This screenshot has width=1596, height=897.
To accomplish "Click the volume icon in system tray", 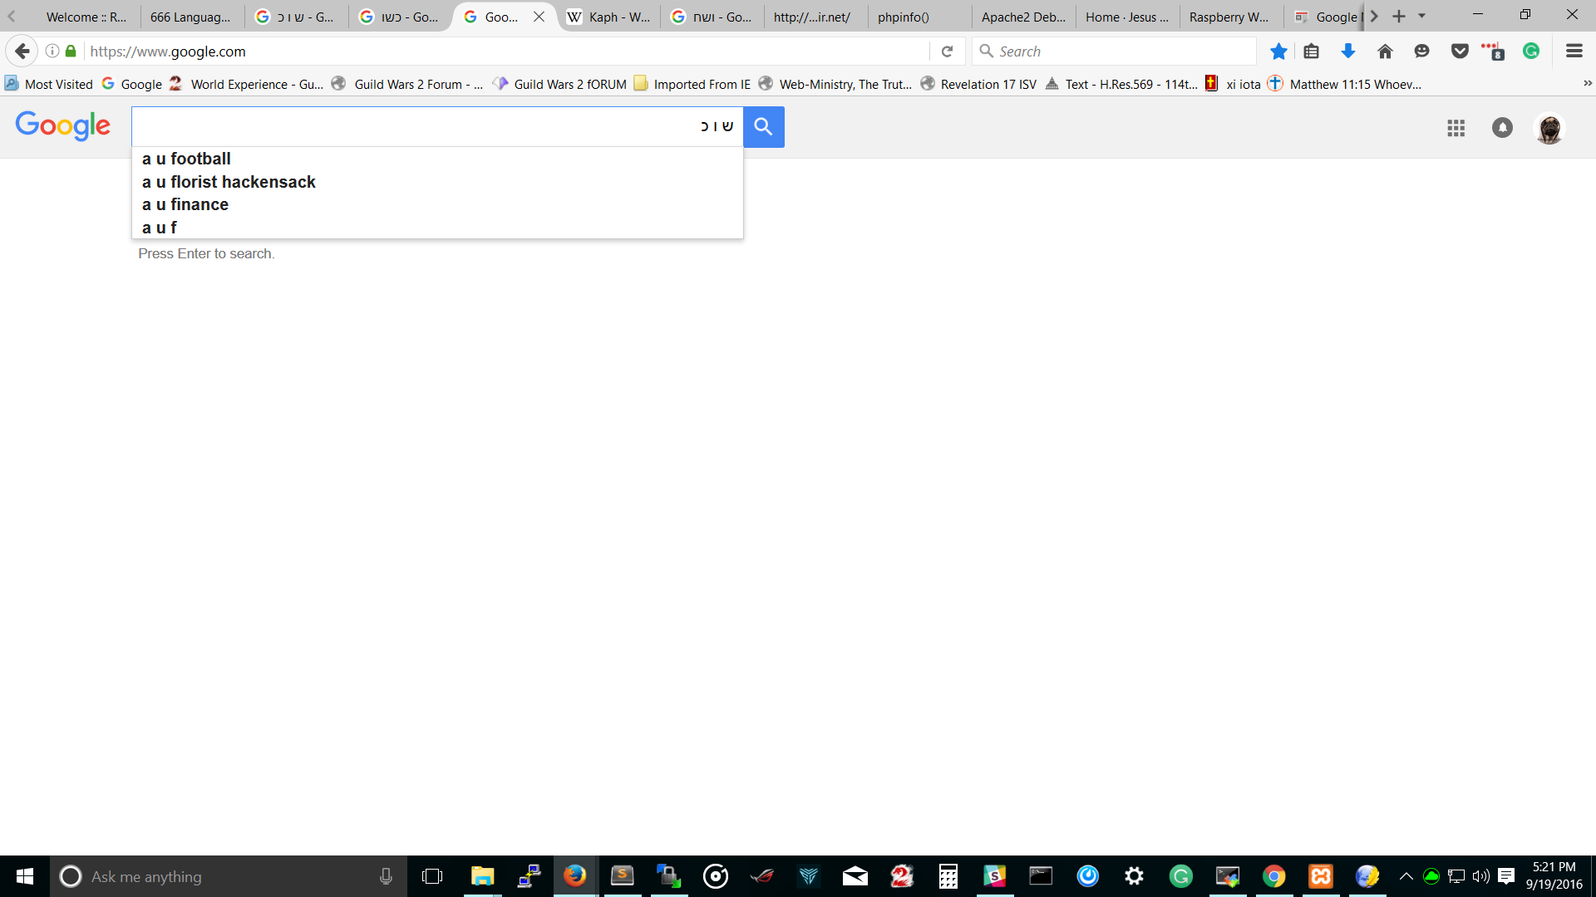I will (x=1480, y=876).
